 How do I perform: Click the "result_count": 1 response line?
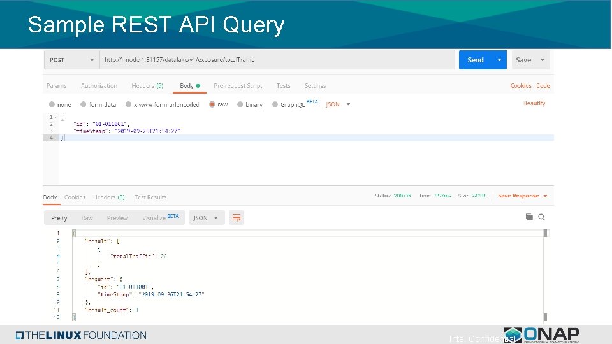[112, 310]
